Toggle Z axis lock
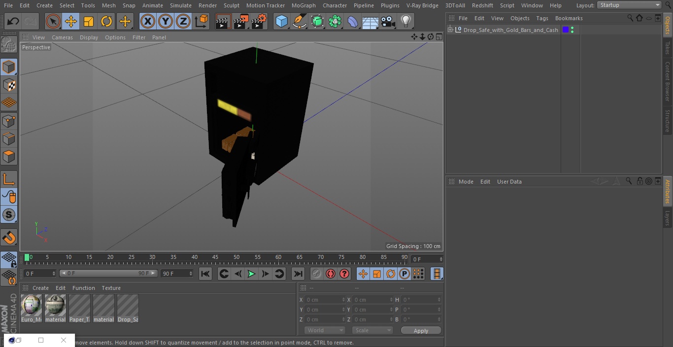 (183, 21)
